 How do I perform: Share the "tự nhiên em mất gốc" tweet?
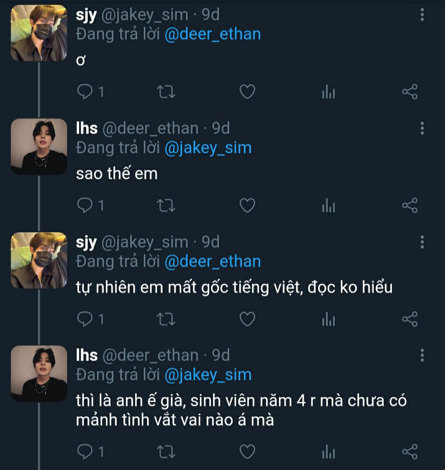(x=410, y=319)
